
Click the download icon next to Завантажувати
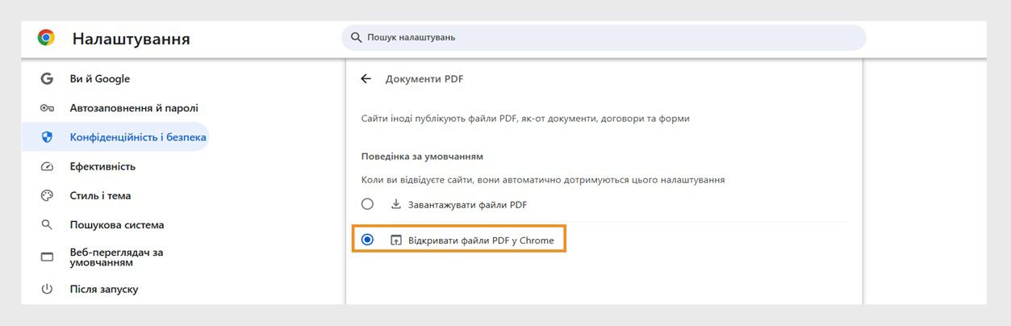click(396, 205)
